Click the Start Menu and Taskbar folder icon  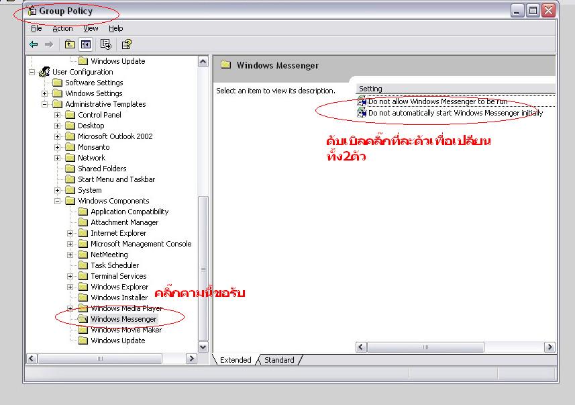tap(70, 179)
